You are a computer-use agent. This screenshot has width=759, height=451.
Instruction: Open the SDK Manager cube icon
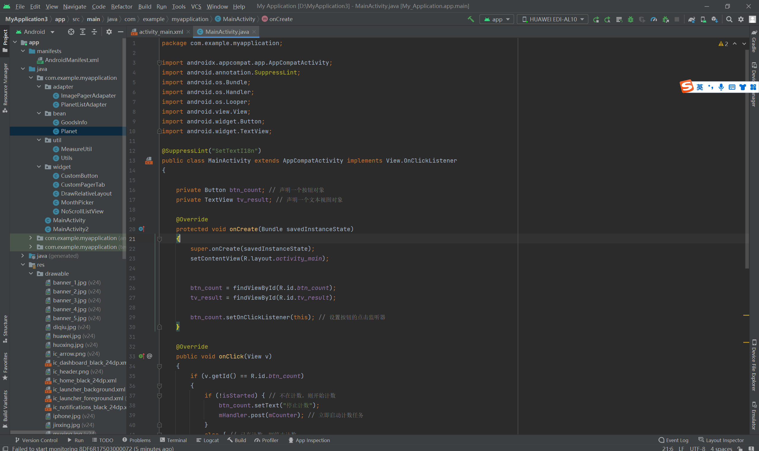click(x=714, y=20)
